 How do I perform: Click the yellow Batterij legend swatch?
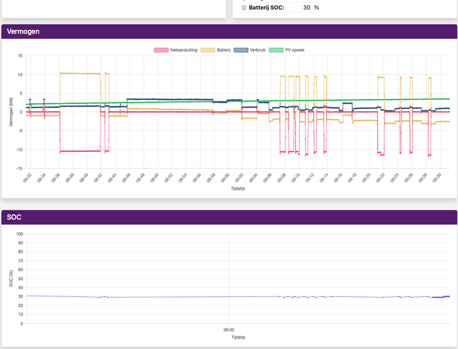tap(208, 50)
